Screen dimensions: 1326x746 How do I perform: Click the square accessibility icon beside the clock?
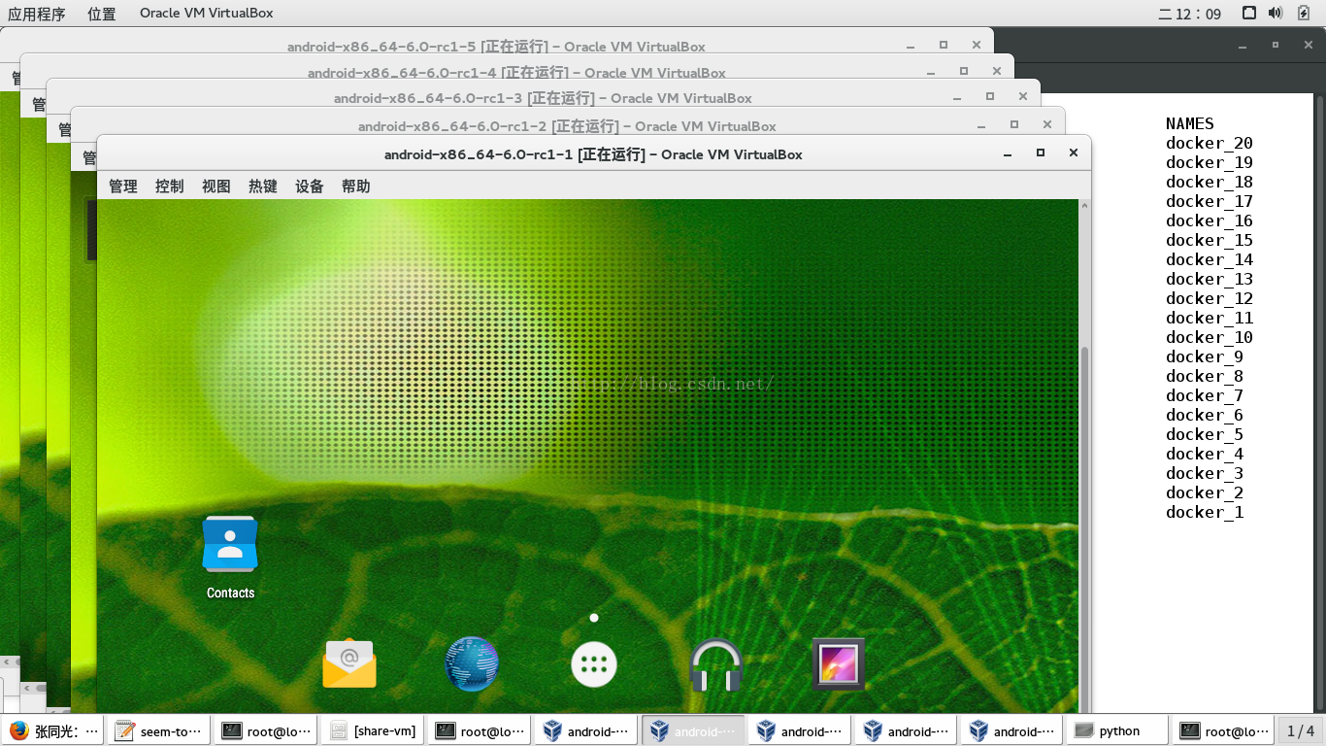(x=1249, y=13)
